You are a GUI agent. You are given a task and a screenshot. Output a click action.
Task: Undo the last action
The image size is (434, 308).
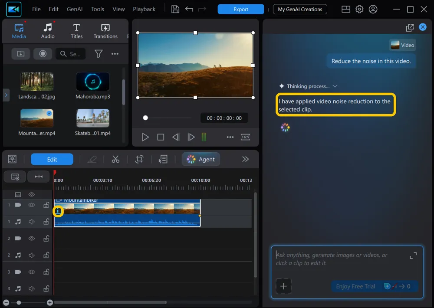[x=189, y=9]
